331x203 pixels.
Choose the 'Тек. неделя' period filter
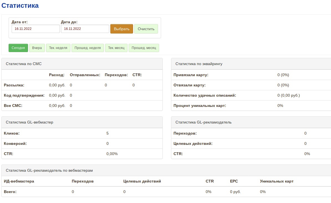(58, 48)
